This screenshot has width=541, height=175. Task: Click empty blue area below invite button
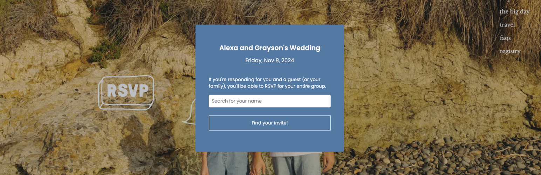269,141
